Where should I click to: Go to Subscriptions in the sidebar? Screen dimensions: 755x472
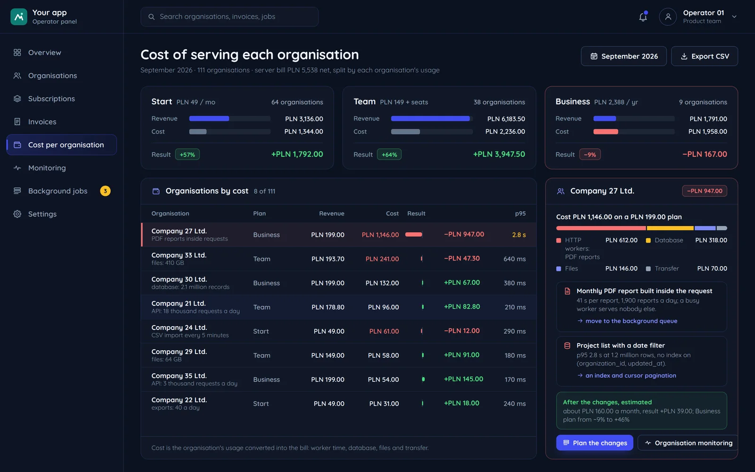[61, 99]
